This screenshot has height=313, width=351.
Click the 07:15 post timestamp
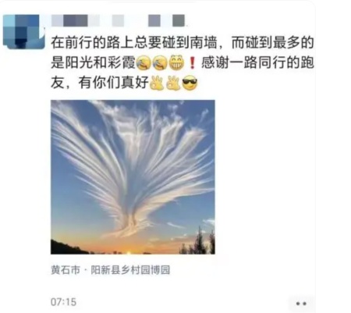point(63,302)
